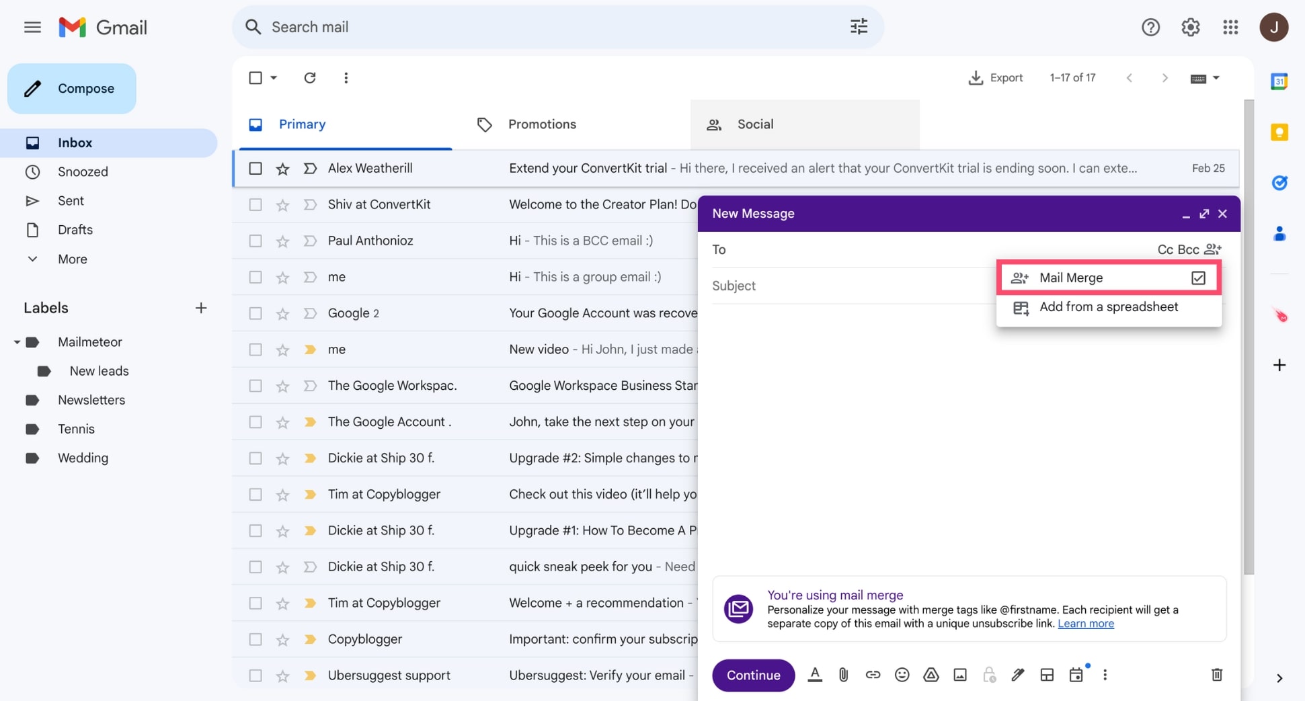1305x701 pixels.
Task: Star the email from Alex Weatherill
Action: tap(282, 168)
